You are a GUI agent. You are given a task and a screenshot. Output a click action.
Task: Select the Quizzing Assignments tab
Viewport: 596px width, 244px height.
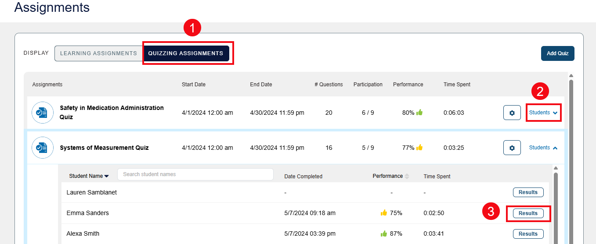pyautogui.click(x=186, y=53)
